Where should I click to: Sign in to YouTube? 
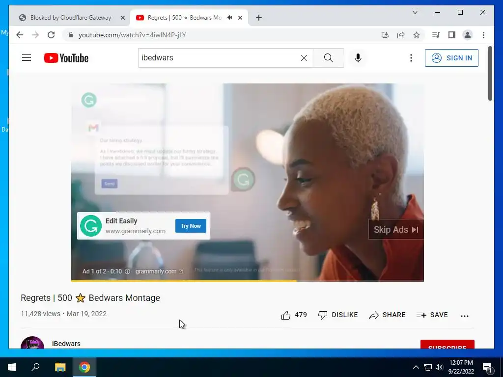(451, 58)
